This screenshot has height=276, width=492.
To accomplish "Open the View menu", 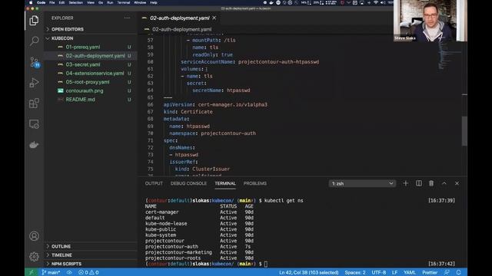I will pyautogui.click(x=91, y=2).
